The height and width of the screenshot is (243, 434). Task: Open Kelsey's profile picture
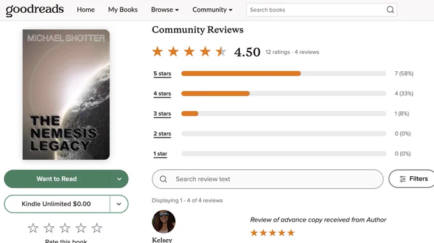(x=163, y=221)
